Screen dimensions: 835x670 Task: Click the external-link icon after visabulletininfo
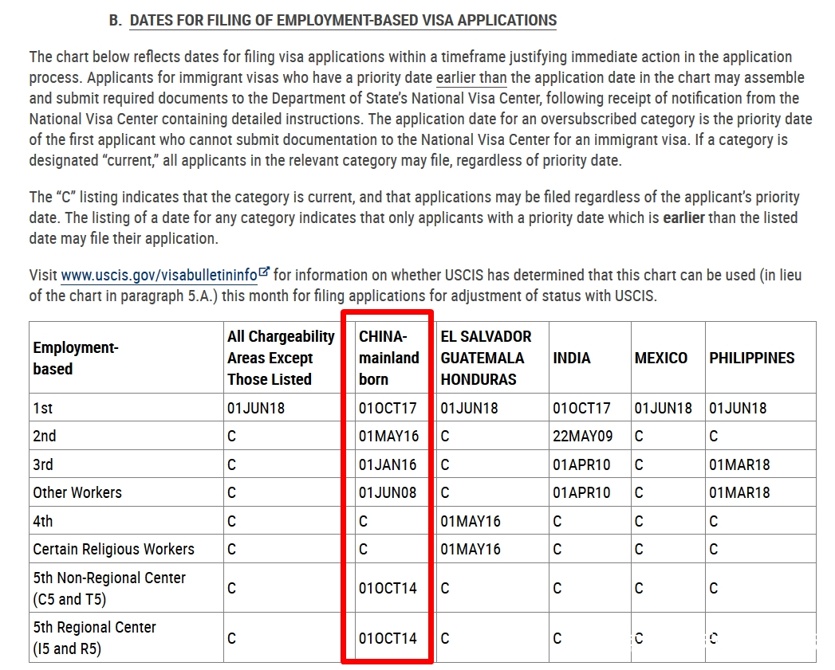coord(264,272)
